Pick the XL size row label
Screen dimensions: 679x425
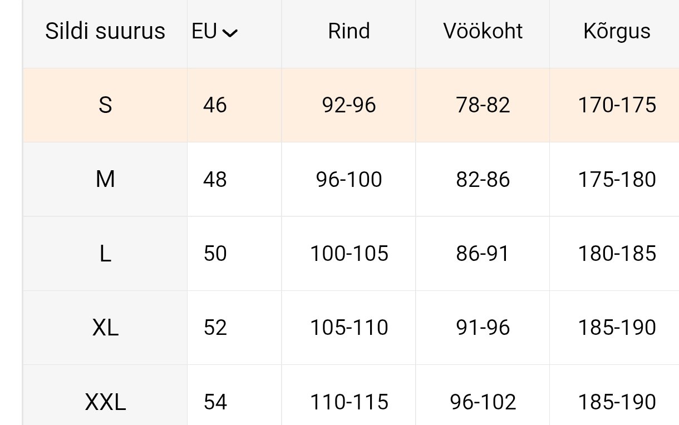pyautogui.click(x=105, y=328)
